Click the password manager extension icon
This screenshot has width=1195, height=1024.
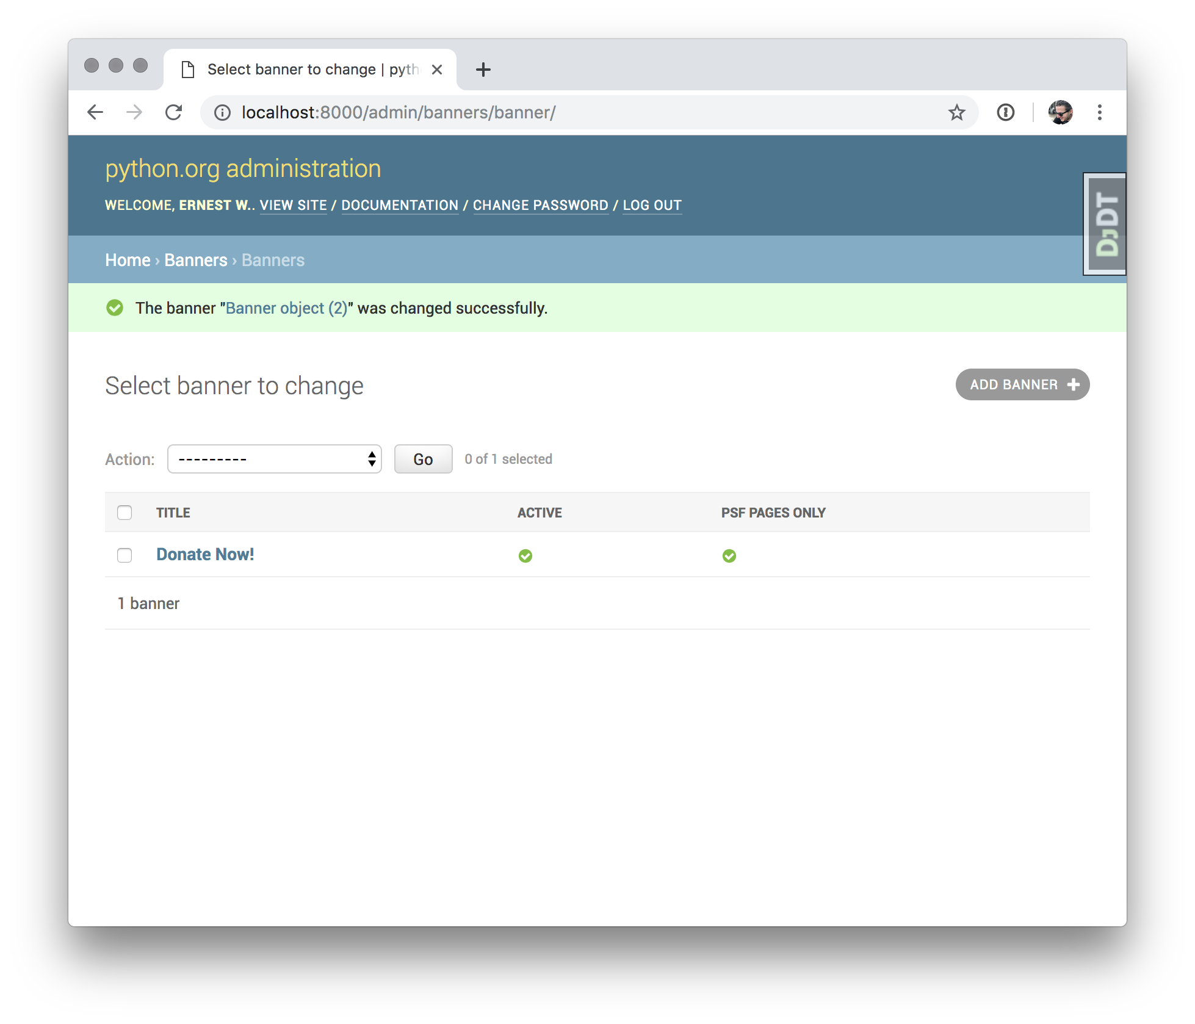click(x=1005, y=112)
